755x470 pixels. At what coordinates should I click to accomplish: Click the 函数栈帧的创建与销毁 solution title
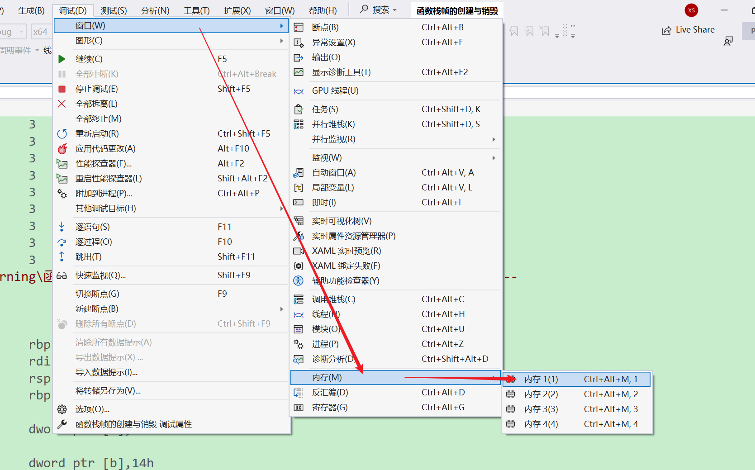point(457,11)
